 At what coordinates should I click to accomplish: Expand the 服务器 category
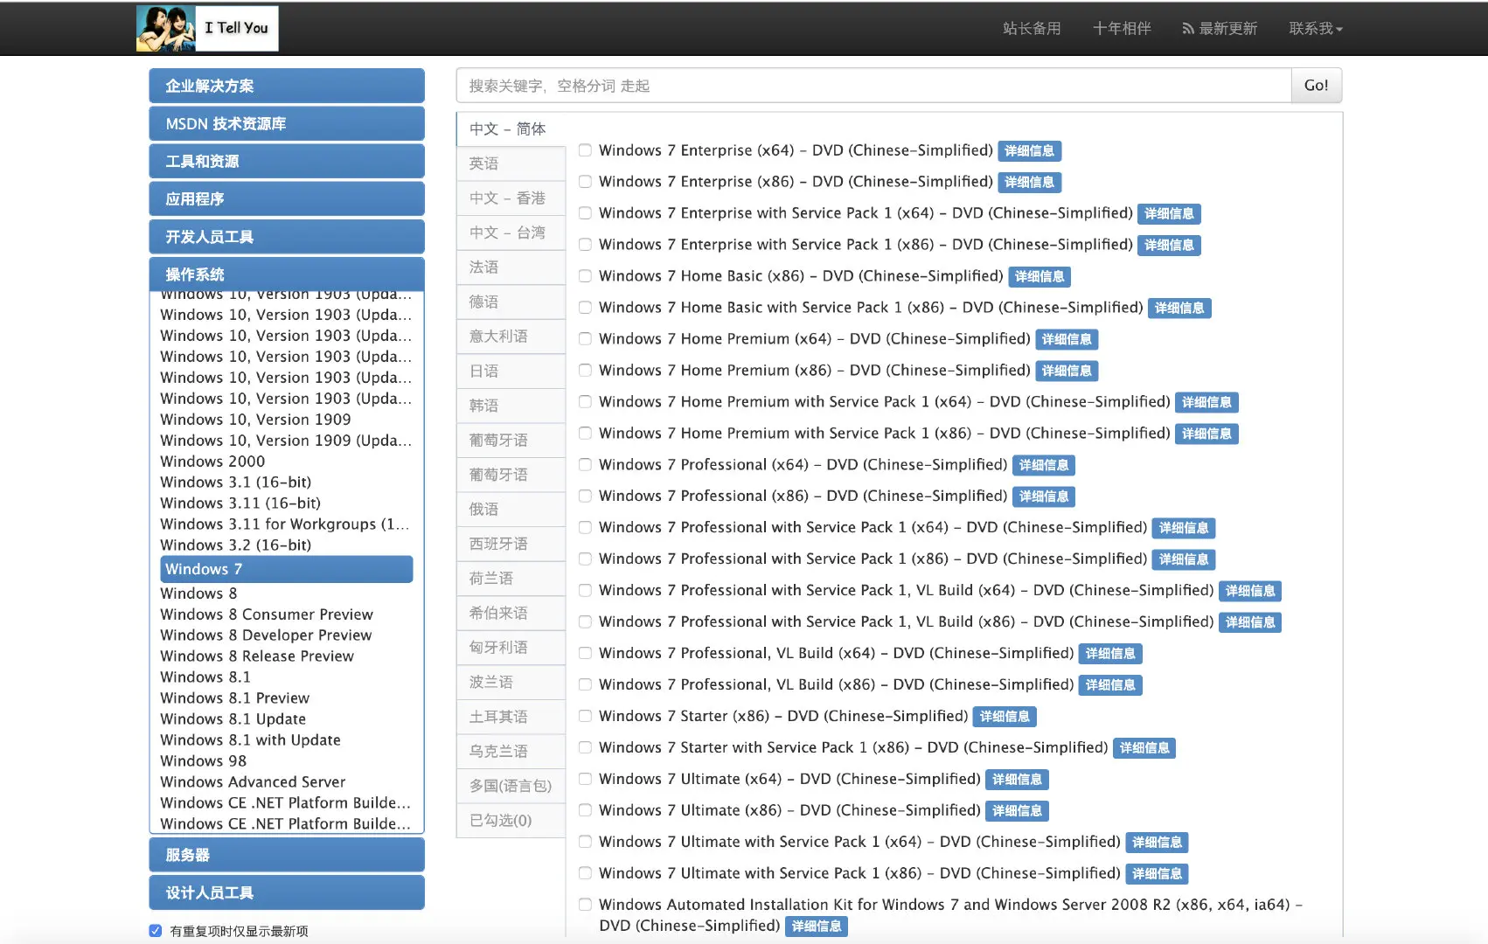(x=287, y=855)
